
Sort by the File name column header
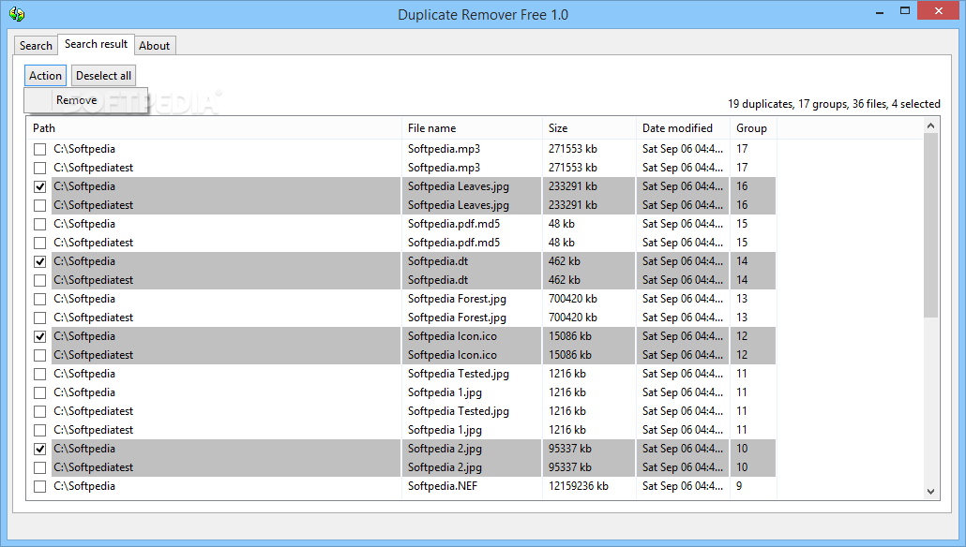[x=472, y=128]
